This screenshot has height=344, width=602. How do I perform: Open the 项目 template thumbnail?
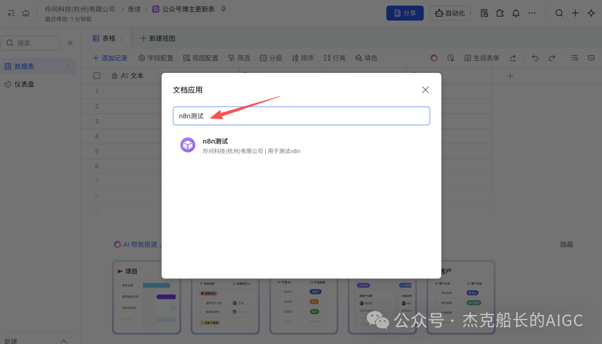(147, 298)
